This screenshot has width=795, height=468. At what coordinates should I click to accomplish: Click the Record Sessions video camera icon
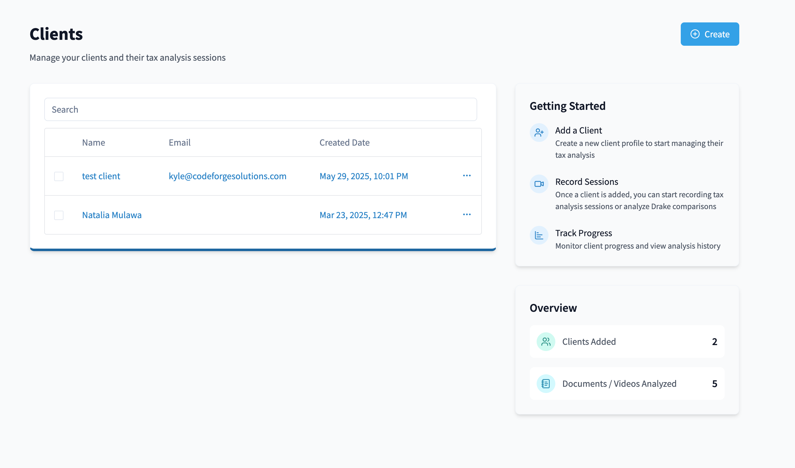tap(539, 184)
